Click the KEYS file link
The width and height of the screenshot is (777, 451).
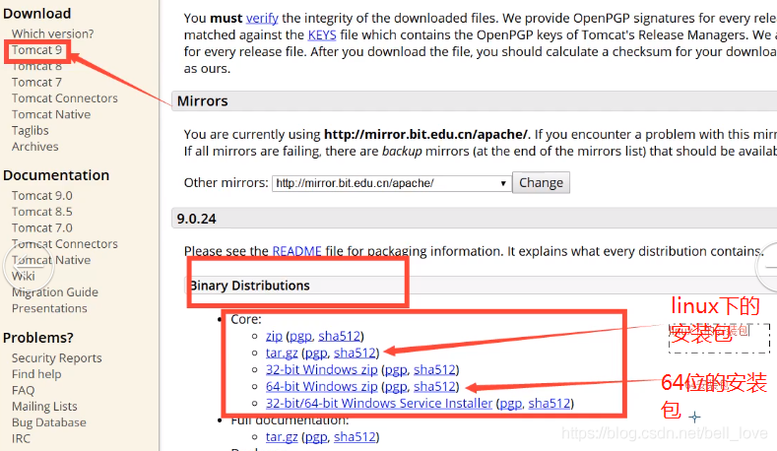pos(322,33)
